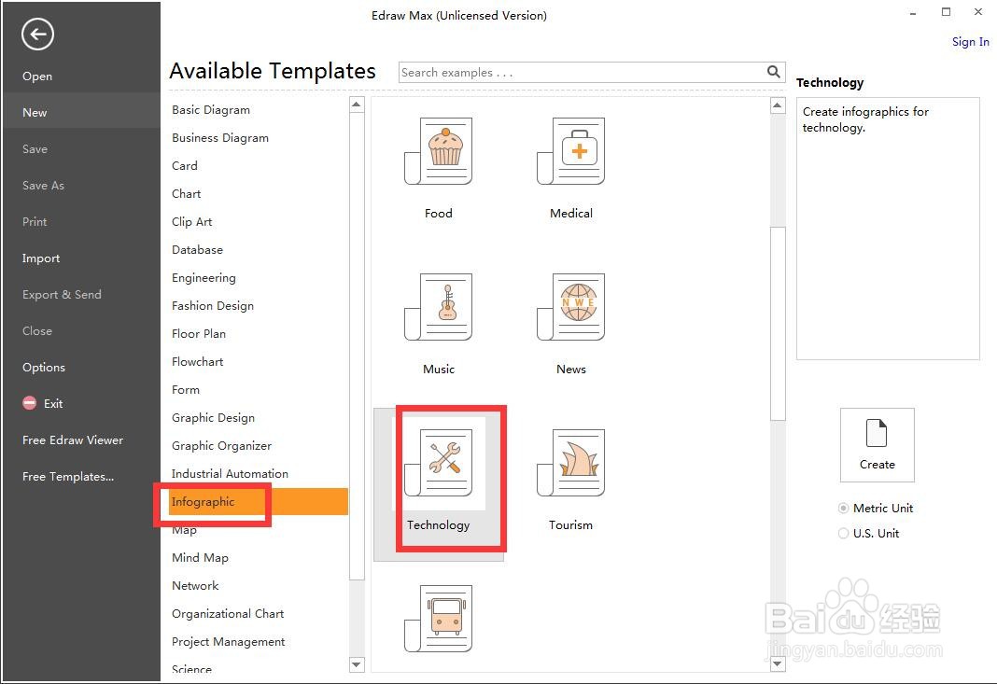
Task: Open the Food infographic template
Action: pyautogui.click(x=439, y=168)
